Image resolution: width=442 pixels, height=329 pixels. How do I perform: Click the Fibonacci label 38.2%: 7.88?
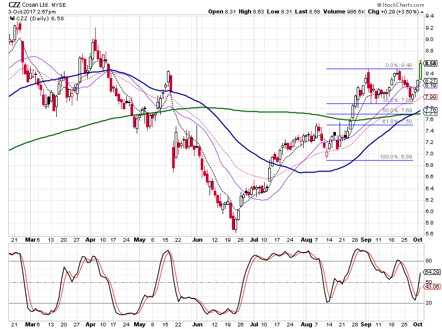point(397,100)
